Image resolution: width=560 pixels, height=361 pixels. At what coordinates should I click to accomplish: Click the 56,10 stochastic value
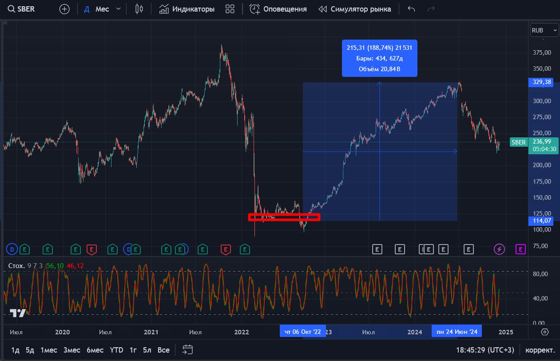(55, 266)
